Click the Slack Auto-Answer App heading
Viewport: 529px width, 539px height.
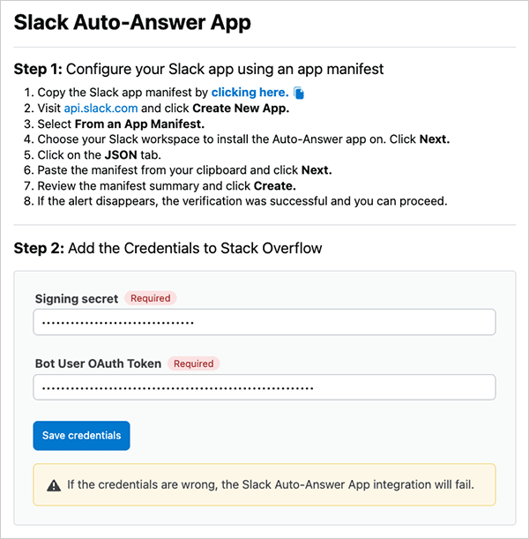coord(132,23)
